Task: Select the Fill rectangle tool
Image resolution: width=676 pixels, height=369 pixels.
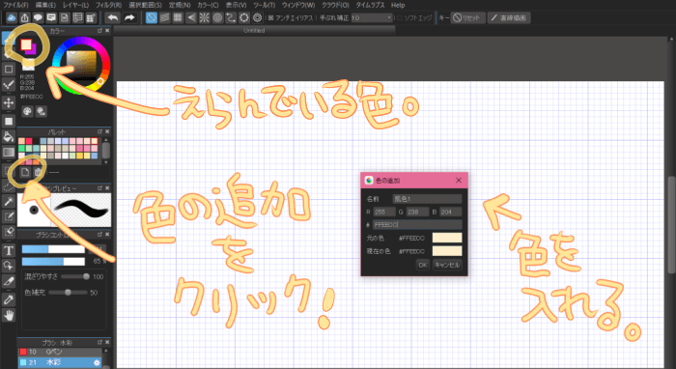Action: tap(9, 121)
